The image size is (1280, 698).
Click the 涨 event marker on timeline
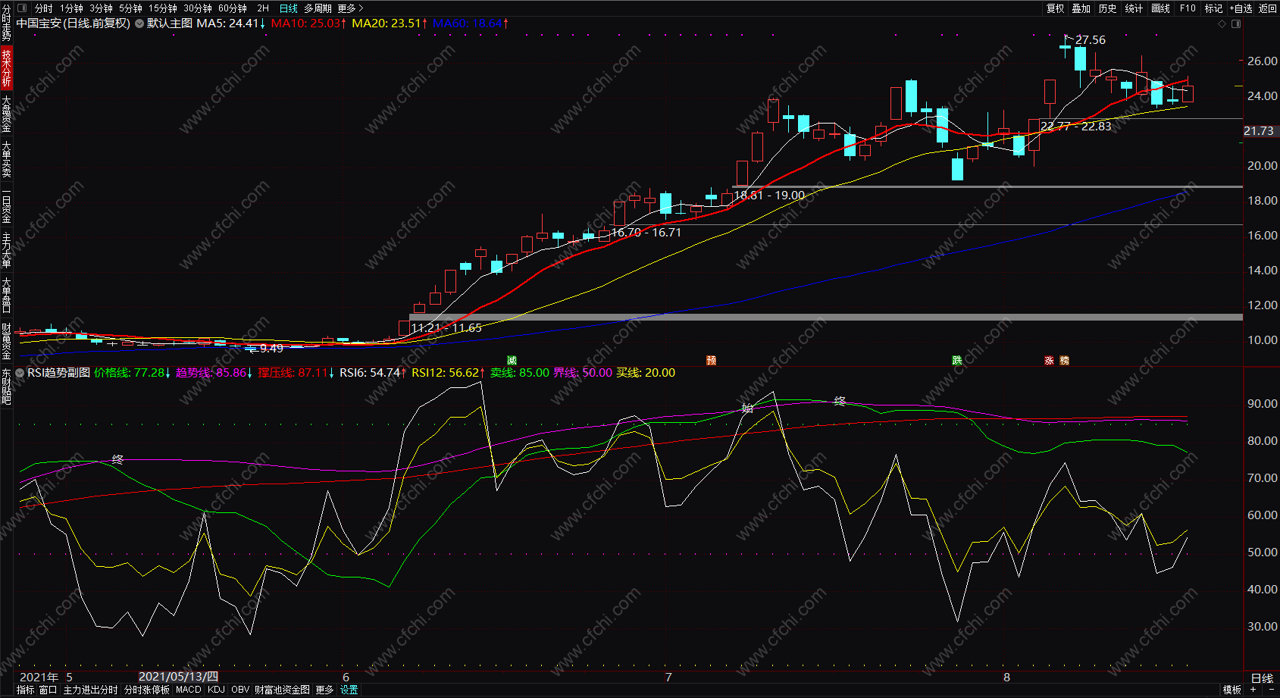(x=1050, y=361)
